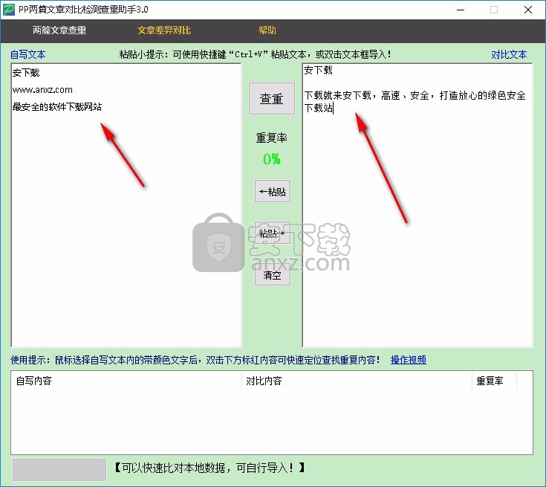Click the 粘贴→ button to paste right
This screenshot has width=546, height=487.
pos(273,233)
